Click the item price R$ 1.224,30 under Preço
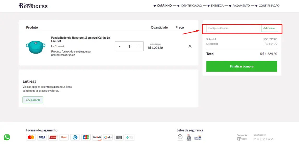This screenshot has height=144, width=299. [155, 48]
